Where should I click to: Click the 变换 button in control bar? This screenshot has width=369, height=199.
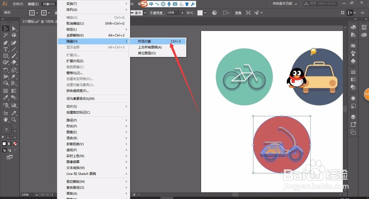click(x=238, y=13)
